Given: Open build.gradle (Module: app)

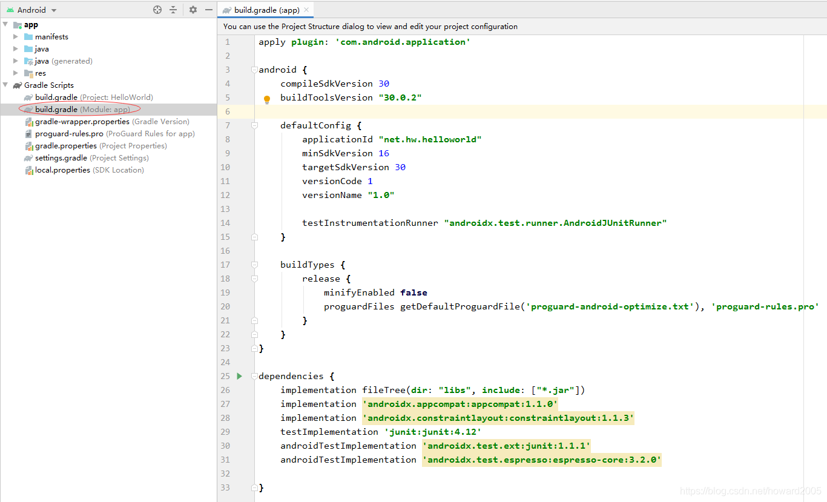Looking at the screenshot, I should (x=82, y=110).
